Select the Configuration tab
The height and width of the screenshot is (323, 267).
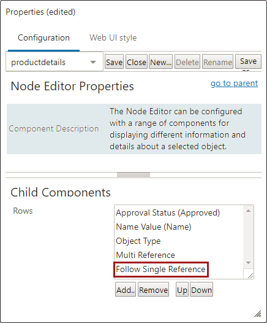tap(43, 37)
